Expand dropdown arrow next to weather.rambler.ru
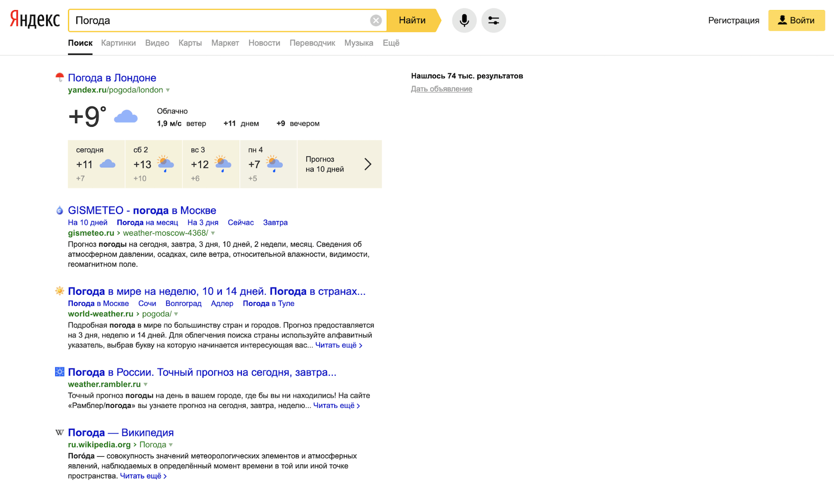This screenshot has width=834, height=481. point(145,384)
